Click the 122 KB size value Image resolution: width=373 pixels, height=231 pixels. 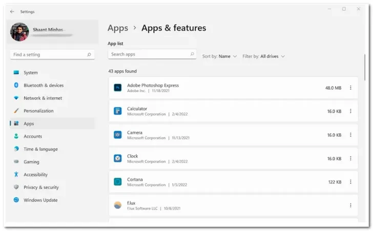[x=335, y=182]
